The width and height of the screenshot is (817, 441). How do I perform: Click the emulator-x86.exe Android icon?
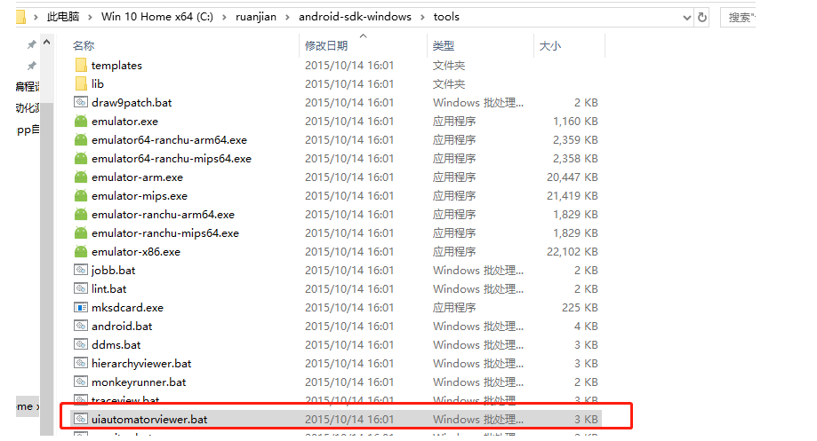pos(81,252)
